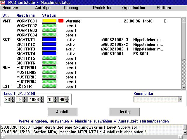The image size is (187, 140).
Task: Increase the minute value with up arrow
Action: pos(67,98)
